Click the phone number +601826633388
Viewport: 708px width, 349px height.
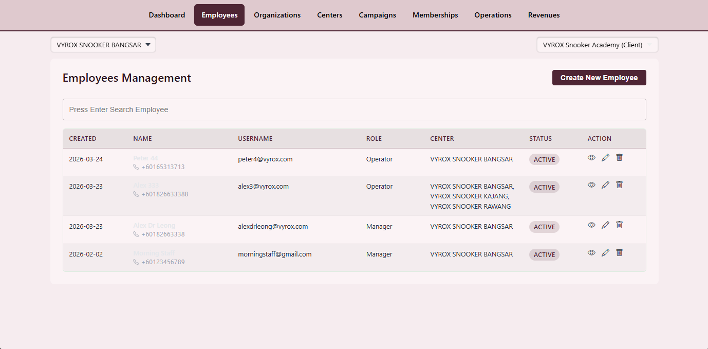[x=164, y=194]
